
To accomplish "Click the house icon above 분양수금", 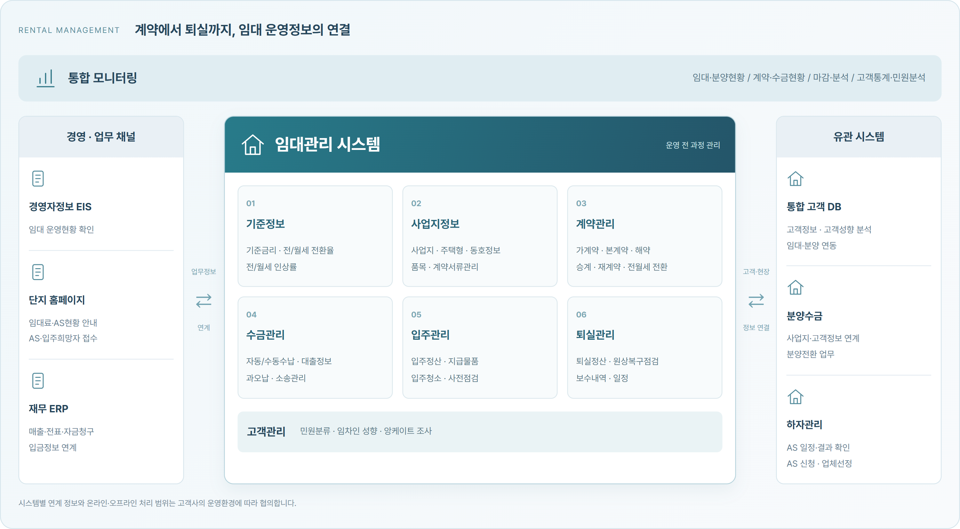I will tap(795, 287).
